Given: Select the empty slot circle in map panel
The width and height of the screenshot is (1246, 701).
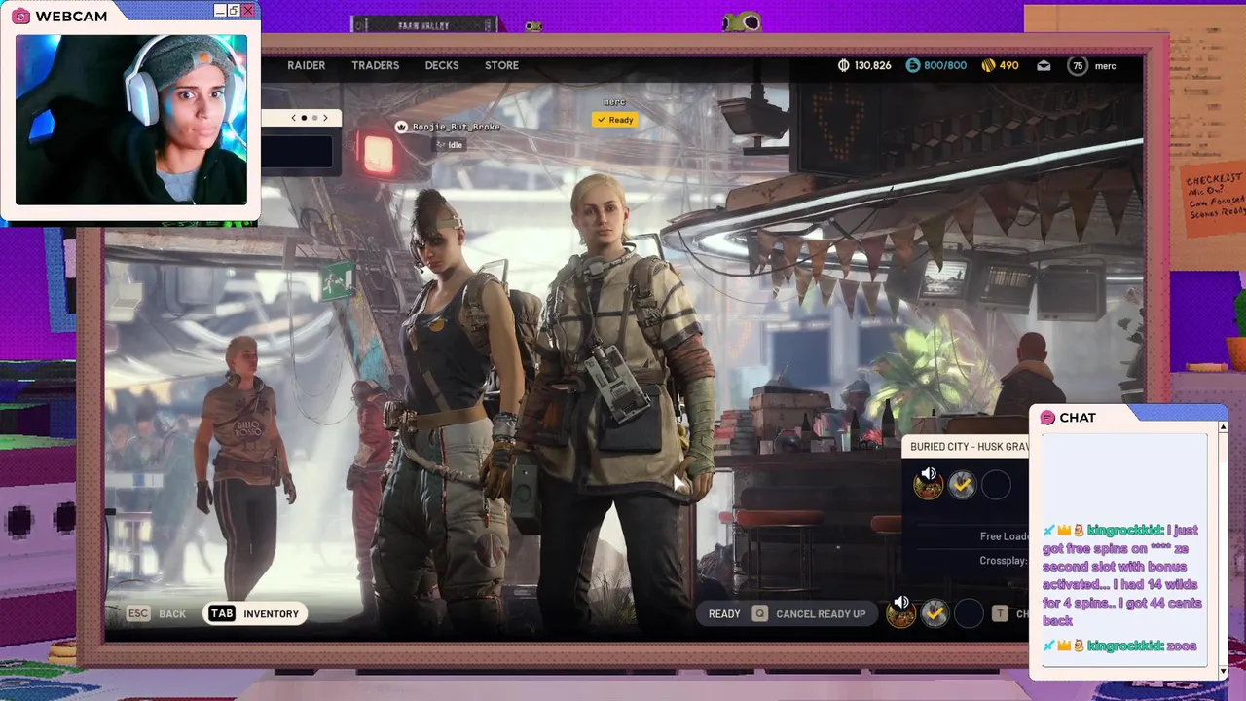Looking at the screenshot, I should [x=996, y=485].
